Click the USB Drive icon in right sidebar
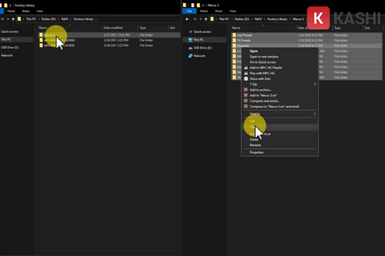385x256 pixels. pos(190,47)
